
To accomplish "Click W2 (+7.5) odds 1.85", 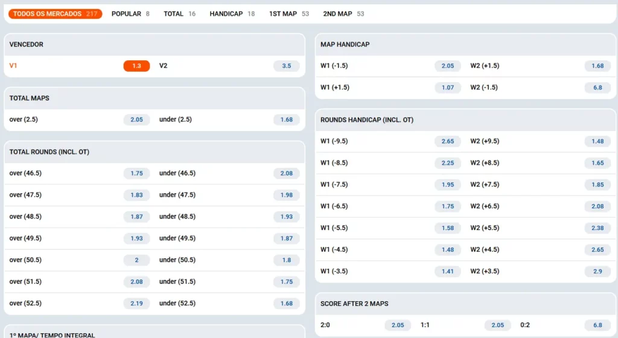I will coord(597,184).
